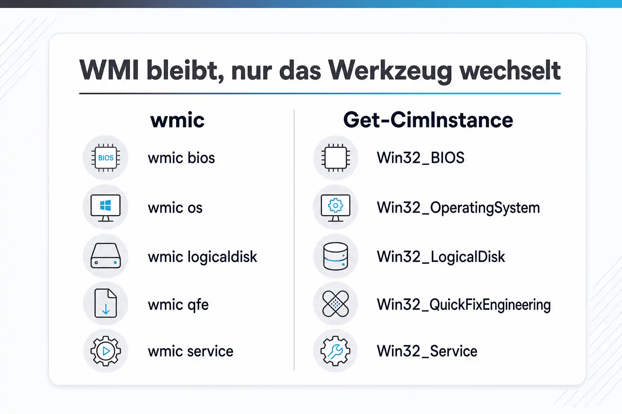
Task: Click the hard drive icon
Action: pos(106,256)
